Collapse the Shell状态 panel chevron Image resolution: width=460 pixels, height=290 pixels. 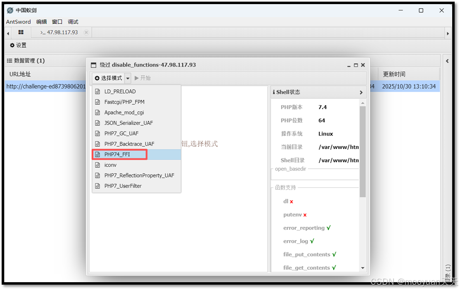pos(361,92)
